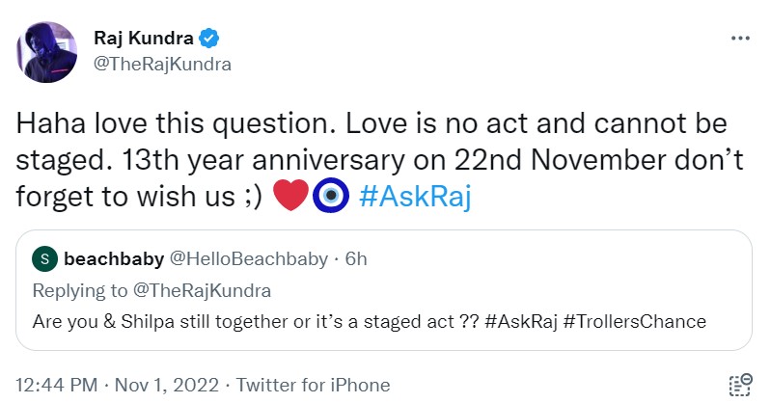Click the bottom-right embed info icon
The image size is (771, 403).
740,384
